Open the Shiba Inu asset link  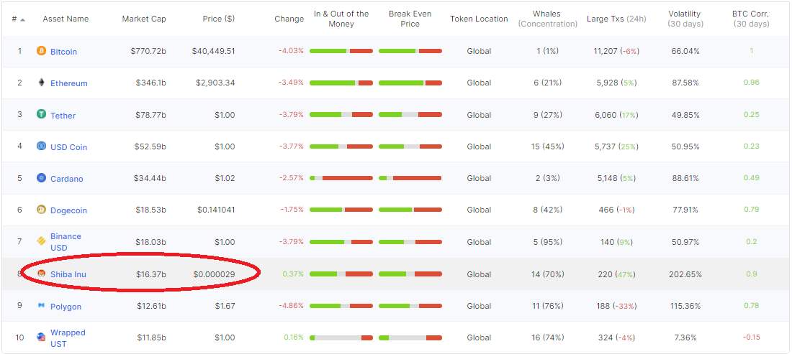click(x=68, y=274)
